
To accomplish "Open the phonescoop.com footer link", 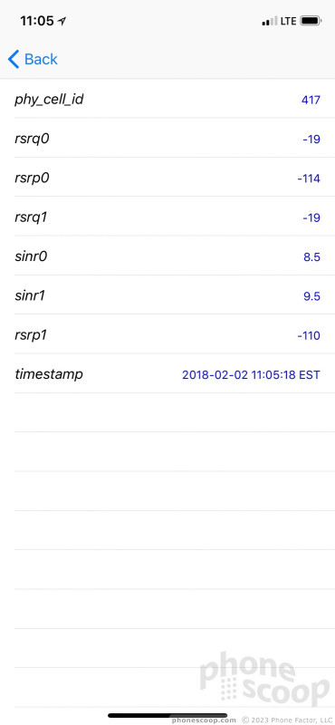I will (x=204, y=720).
